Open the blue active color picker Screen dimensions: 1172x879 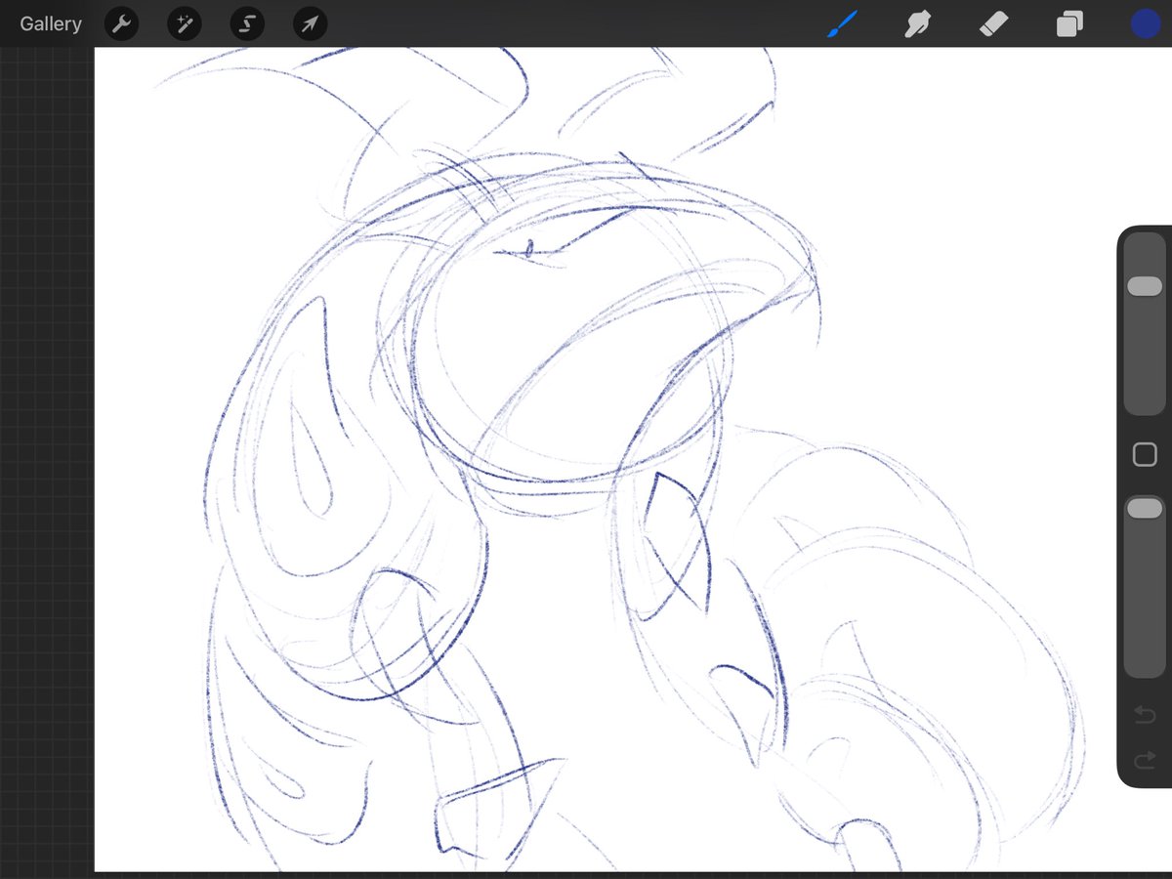click(1145, 23)
